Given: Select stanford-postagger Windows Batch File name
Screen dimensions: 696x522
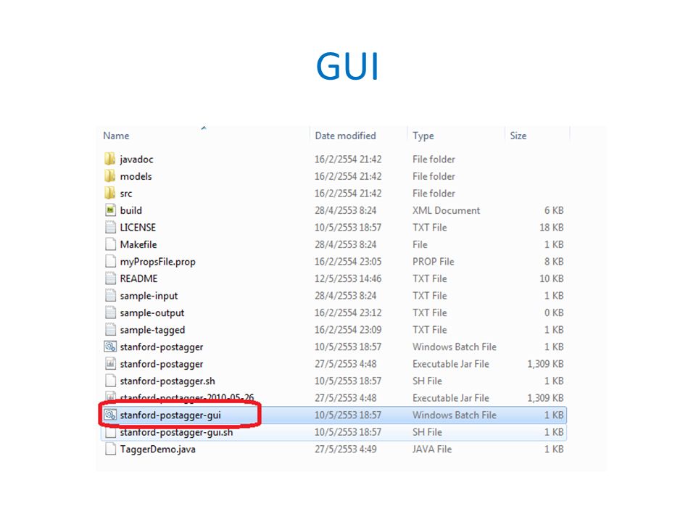Looking at the screenshot, I should (162, 347).
